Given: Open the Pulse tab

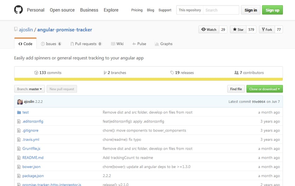Looking at the screenshot, I should click(139, 44).
